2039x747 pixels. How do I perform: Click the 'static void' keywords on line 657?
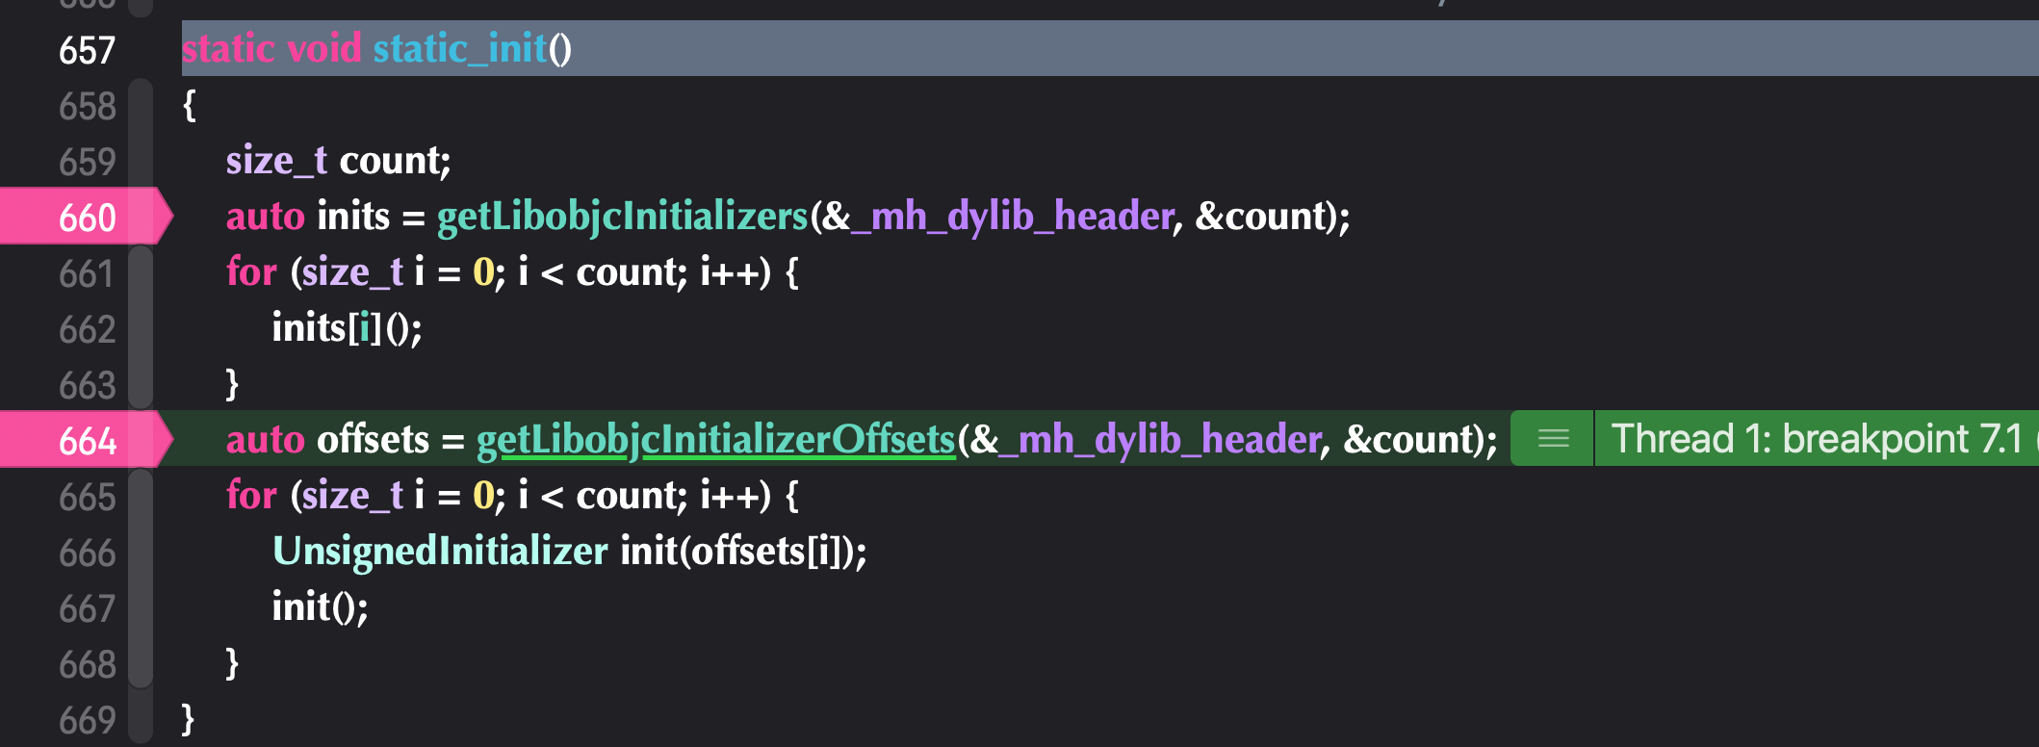pos(271,48)
